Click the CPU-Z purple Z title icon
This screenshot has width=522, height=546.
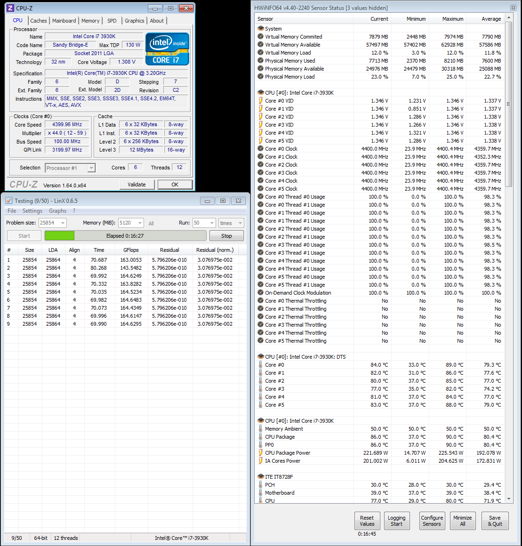[x=10, y=8]
